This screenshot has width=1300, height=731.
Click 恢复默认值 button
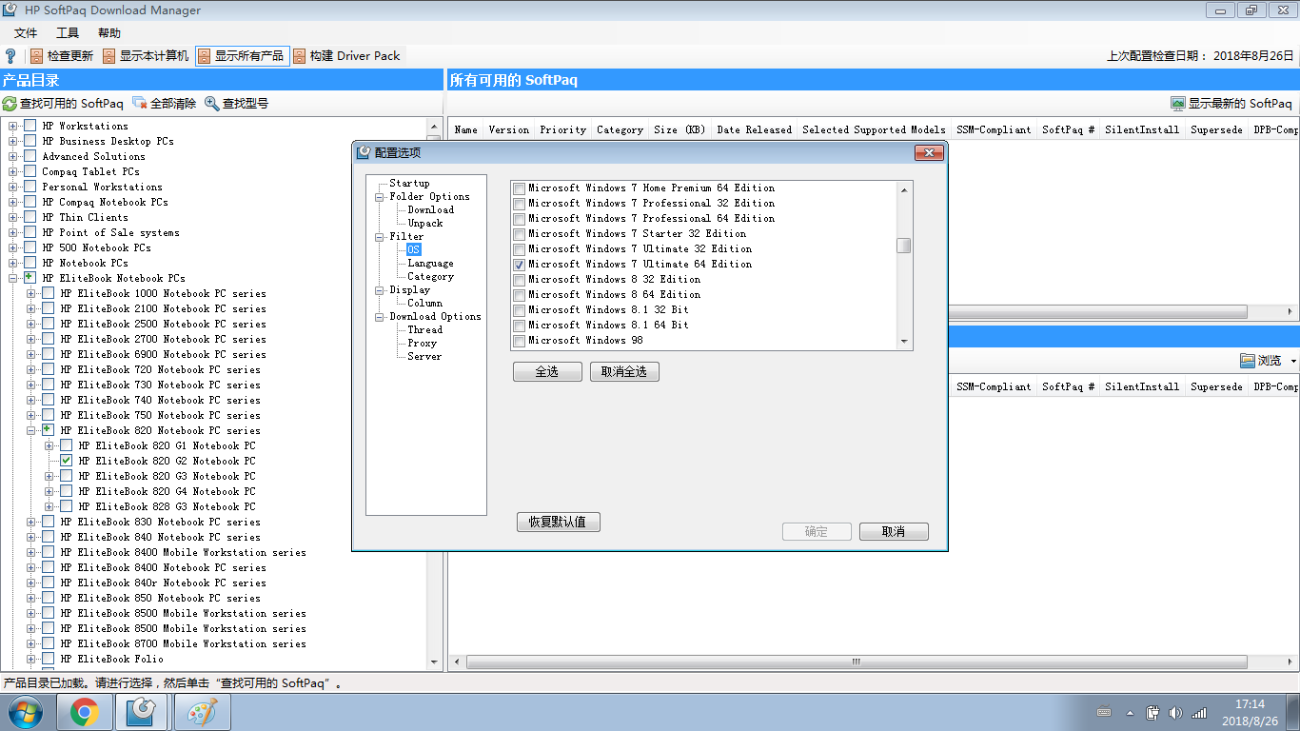pyautogui.click(x=559, y=522)
